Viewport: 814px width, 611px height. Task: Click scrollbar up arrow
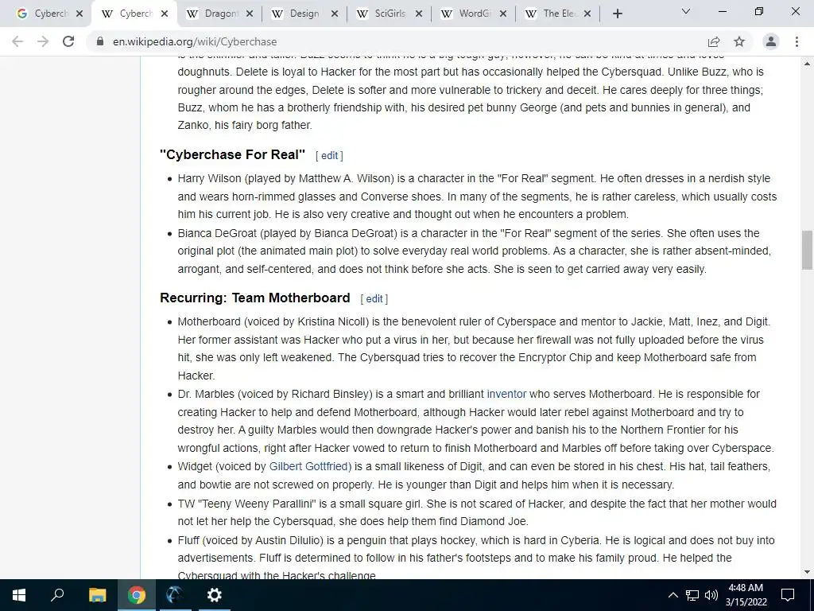point(808,64)
